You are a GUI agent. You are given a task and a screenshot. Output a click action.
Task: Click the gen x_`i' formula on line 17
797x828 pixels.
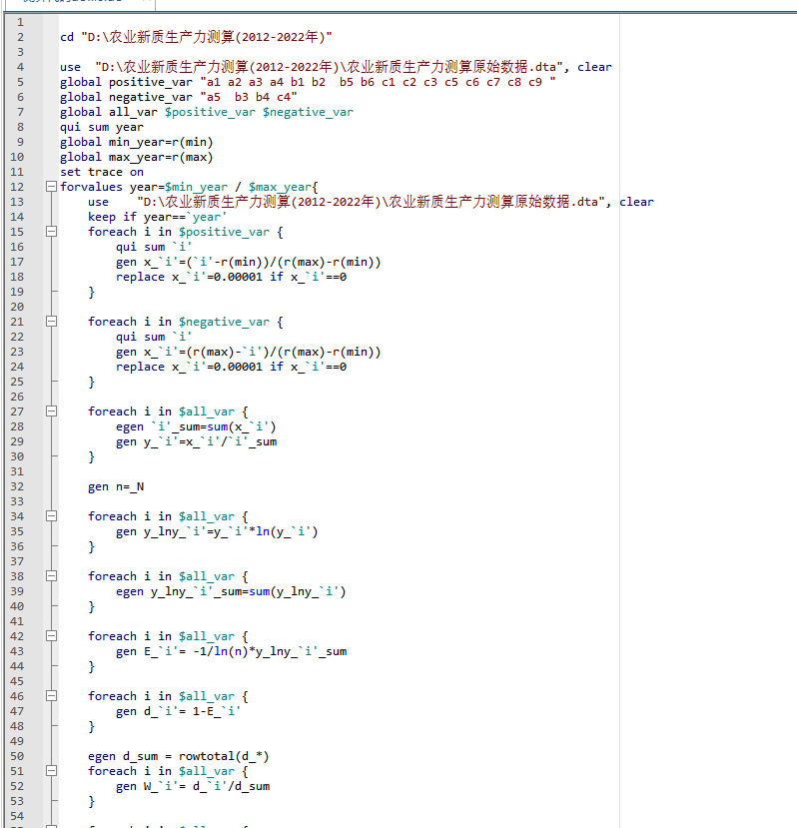point(249,262)
